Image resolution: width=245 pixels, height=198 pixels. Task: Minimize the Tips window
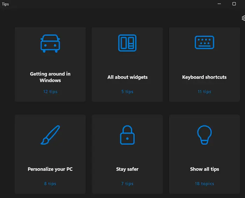[x=219, y=4]
